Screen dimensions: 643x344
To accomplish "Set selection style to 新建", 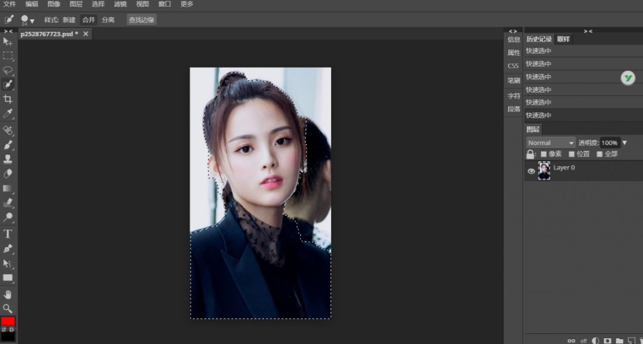I will [x=69, y=20].
